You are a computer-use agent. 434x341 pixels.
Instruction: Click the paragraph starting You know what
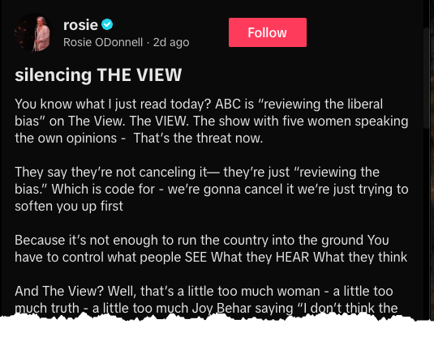pyautogui.click(x=212, y=121)
